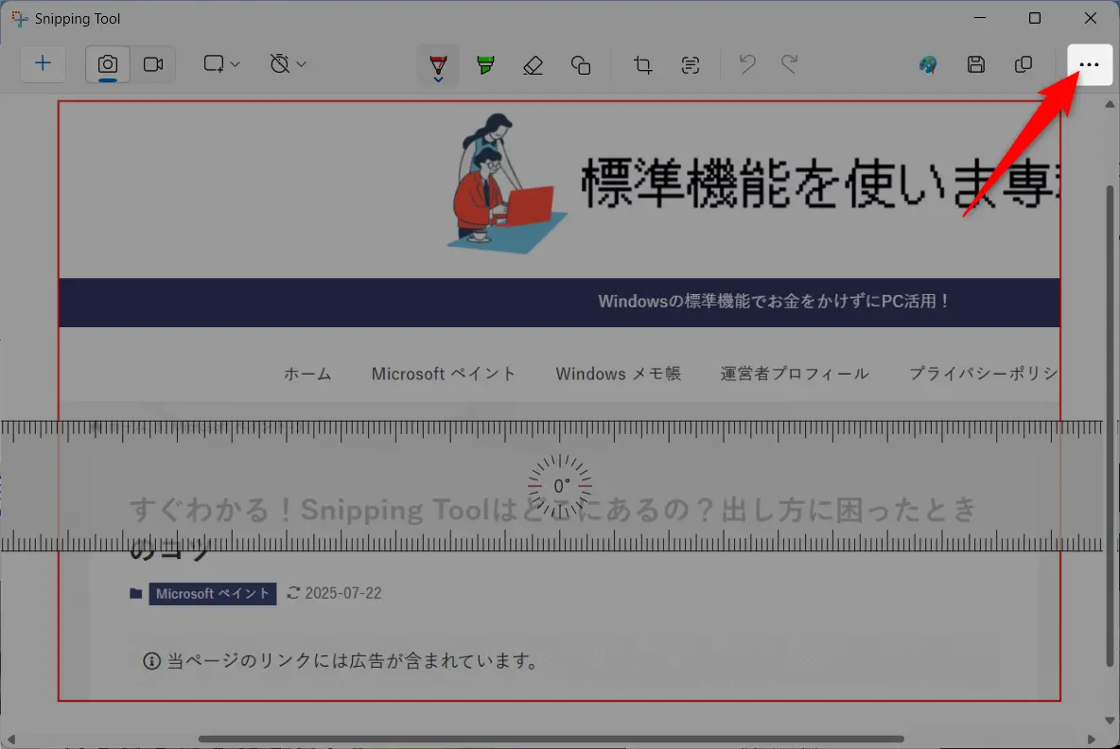Click the notice 当ページのリンクには広告が含まれています。

coord(353,660)
